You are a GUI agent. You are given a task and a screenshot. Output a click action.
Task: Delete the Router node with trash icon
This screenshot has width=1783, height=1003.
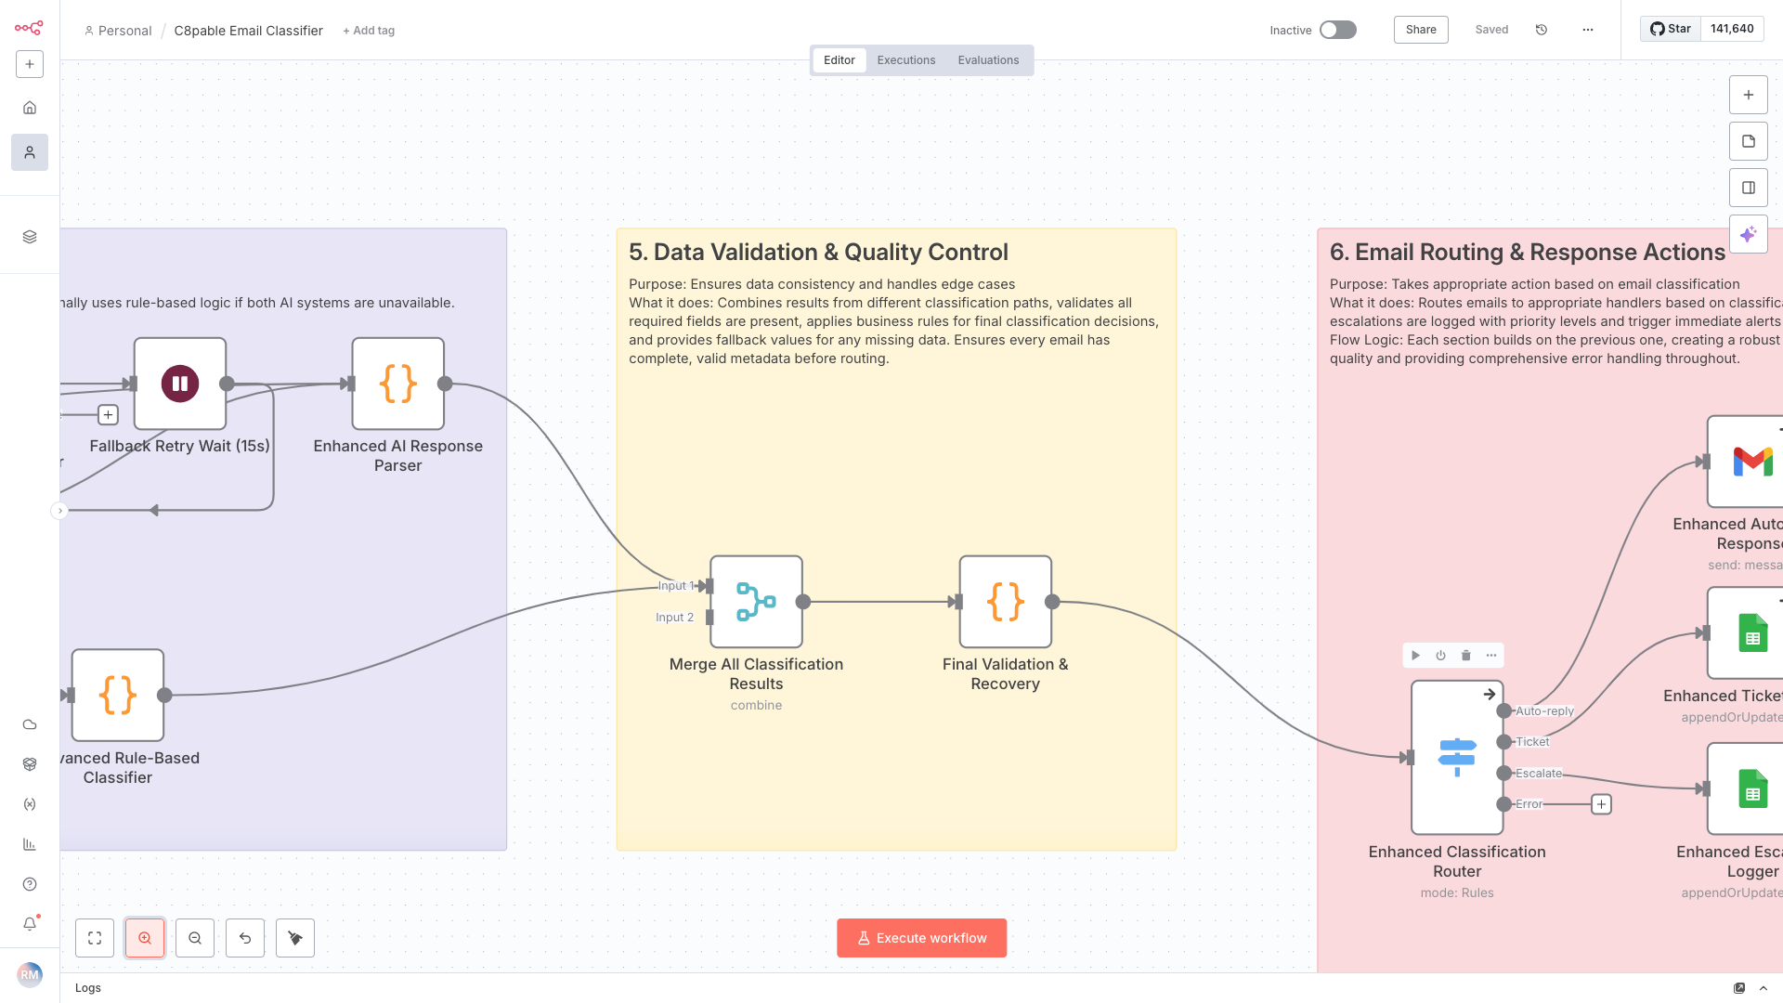click(x=1465, y=656)
